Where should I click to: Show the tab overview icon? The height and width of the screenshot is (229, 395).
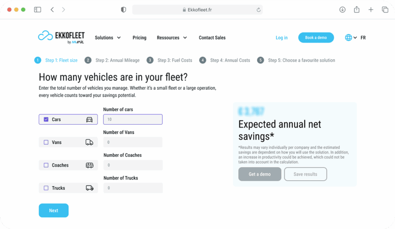(x=385, y=10)
